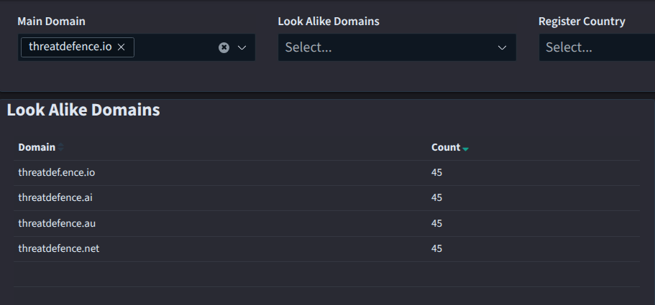Click count 45 in threatdefence.net row
655x305 pixels.
coord(436,248)
